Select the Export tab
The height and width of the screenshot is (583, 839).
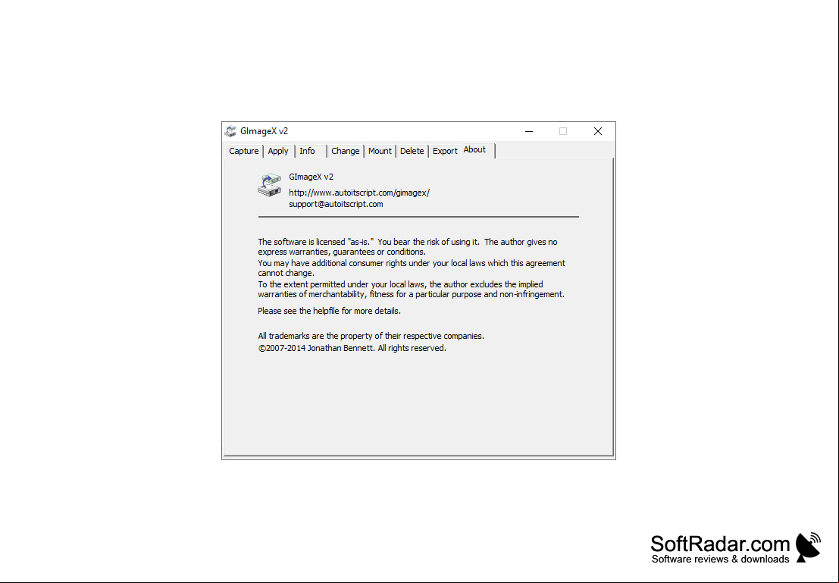(x=445, y=151)
